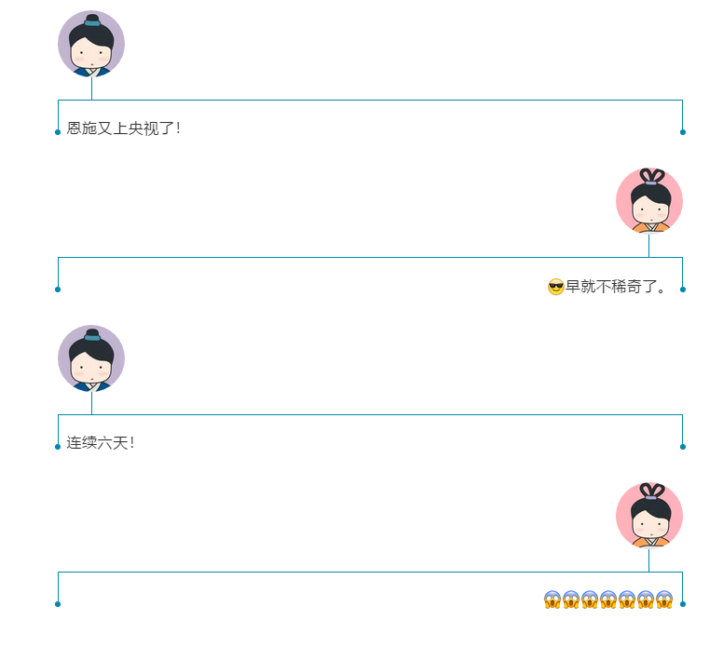Select the reply text 早就不稀奇了。

click(x=616, y=287)
